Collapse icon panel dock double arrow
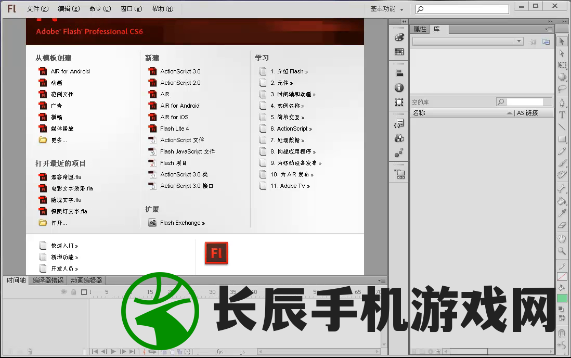Viewport: 571px width, 358px height. tap(404, 21)
